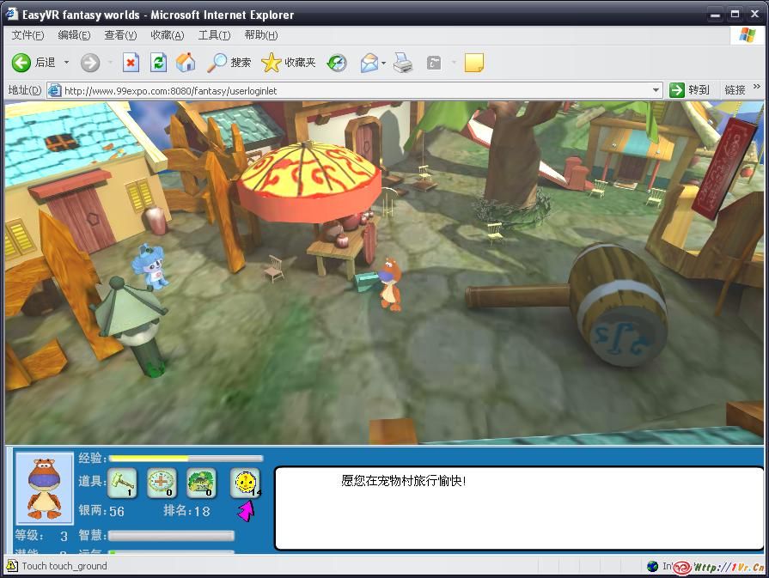Image resolution: width=769 pixels, height=578 pixels.
Task: Refresh the page with green arrows icon
Action: tap(158, 63)
